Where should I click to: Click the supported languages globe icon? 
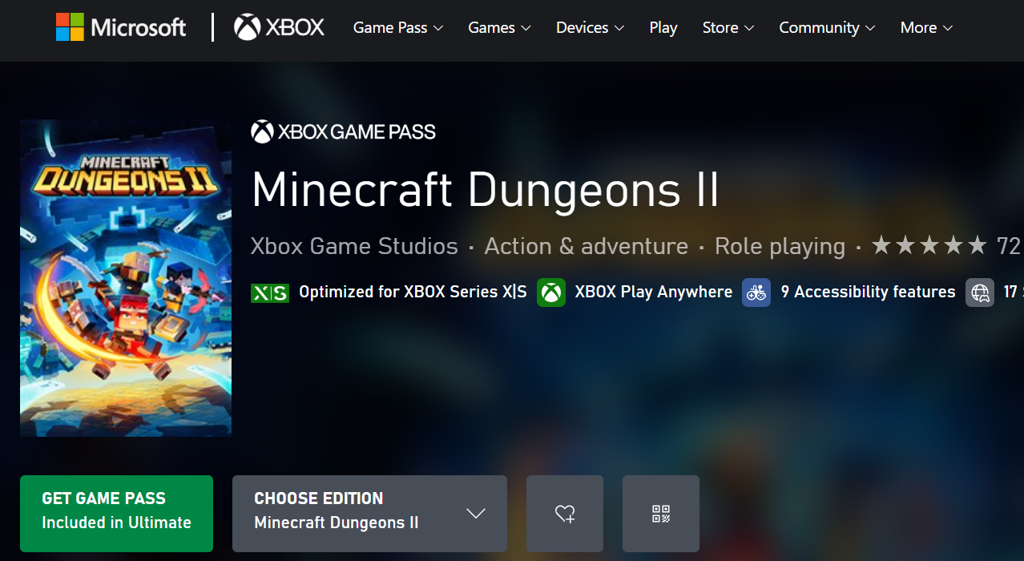coord(980,293)
